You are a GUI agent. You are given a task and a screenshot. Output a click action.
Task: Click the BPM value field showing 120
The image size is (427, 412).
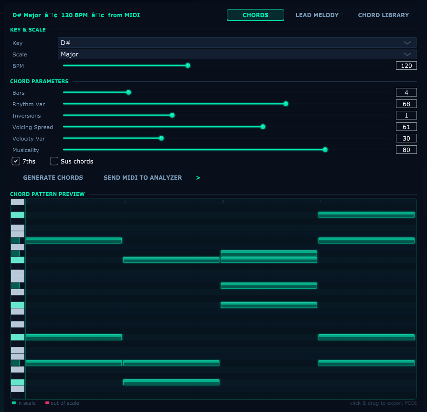406,65
